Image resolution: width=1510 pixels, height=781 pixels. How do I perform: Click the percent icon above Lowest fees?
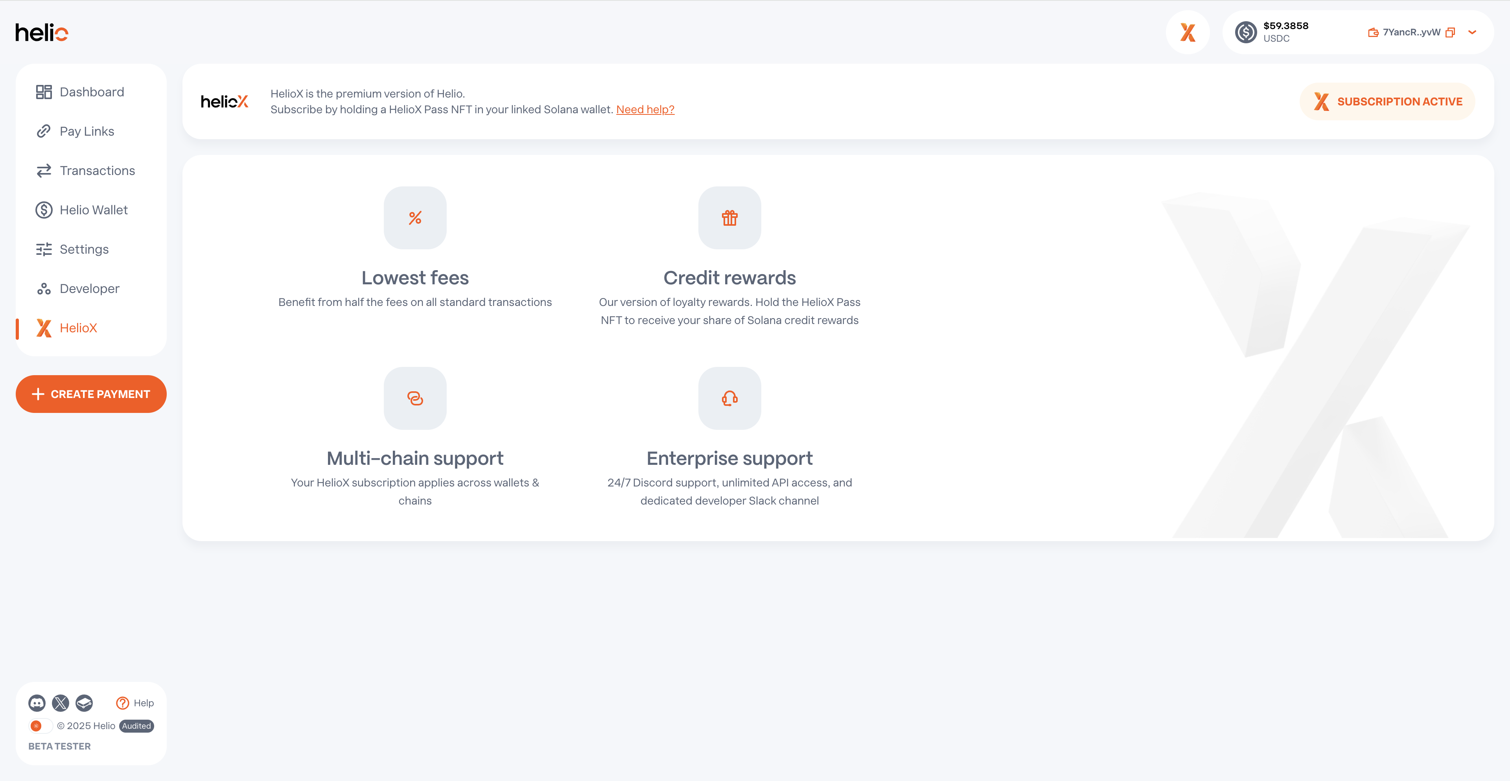(x=415, y=218)
